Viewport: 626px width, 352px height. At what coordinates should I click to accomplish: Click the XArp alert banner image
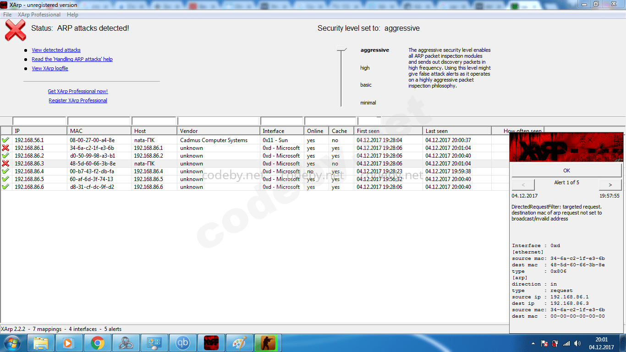point(566,148)
